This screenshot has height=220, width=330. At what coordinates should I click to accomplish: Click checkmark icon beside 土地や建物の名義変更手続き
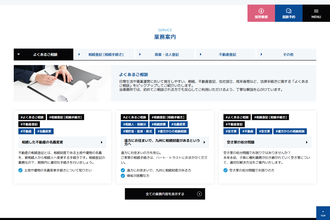(20, 170)
